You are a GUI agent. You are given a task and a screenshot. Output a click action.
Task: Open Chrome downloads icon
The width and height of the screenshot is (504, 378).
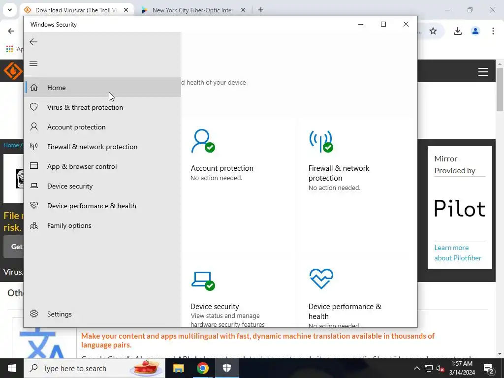click(x=458, y=31)
